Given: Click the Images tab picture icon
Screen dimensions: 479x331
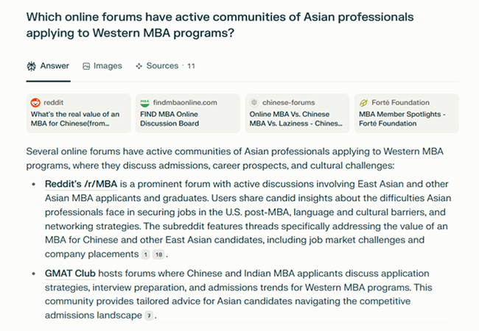Looking at the screenshot, I should click(86, 66).
